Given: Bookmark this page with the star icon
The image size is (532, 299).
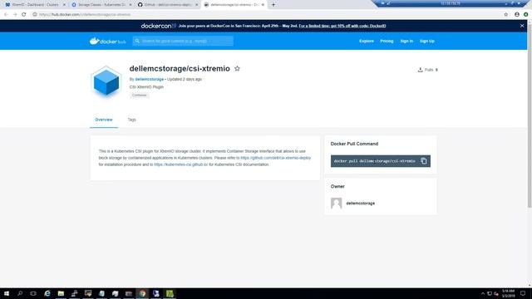Looking at the screenshot, I should (506, 15).
